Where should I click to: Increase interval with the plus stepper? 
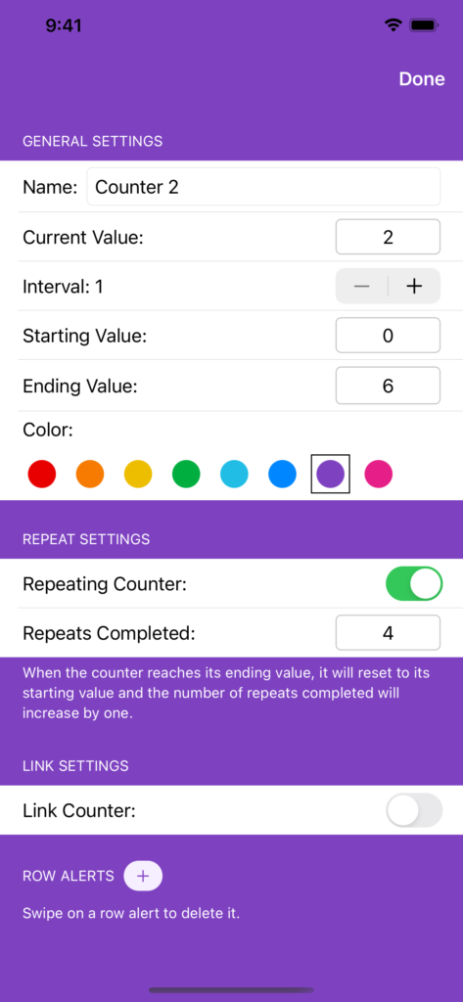click(414, 287)
